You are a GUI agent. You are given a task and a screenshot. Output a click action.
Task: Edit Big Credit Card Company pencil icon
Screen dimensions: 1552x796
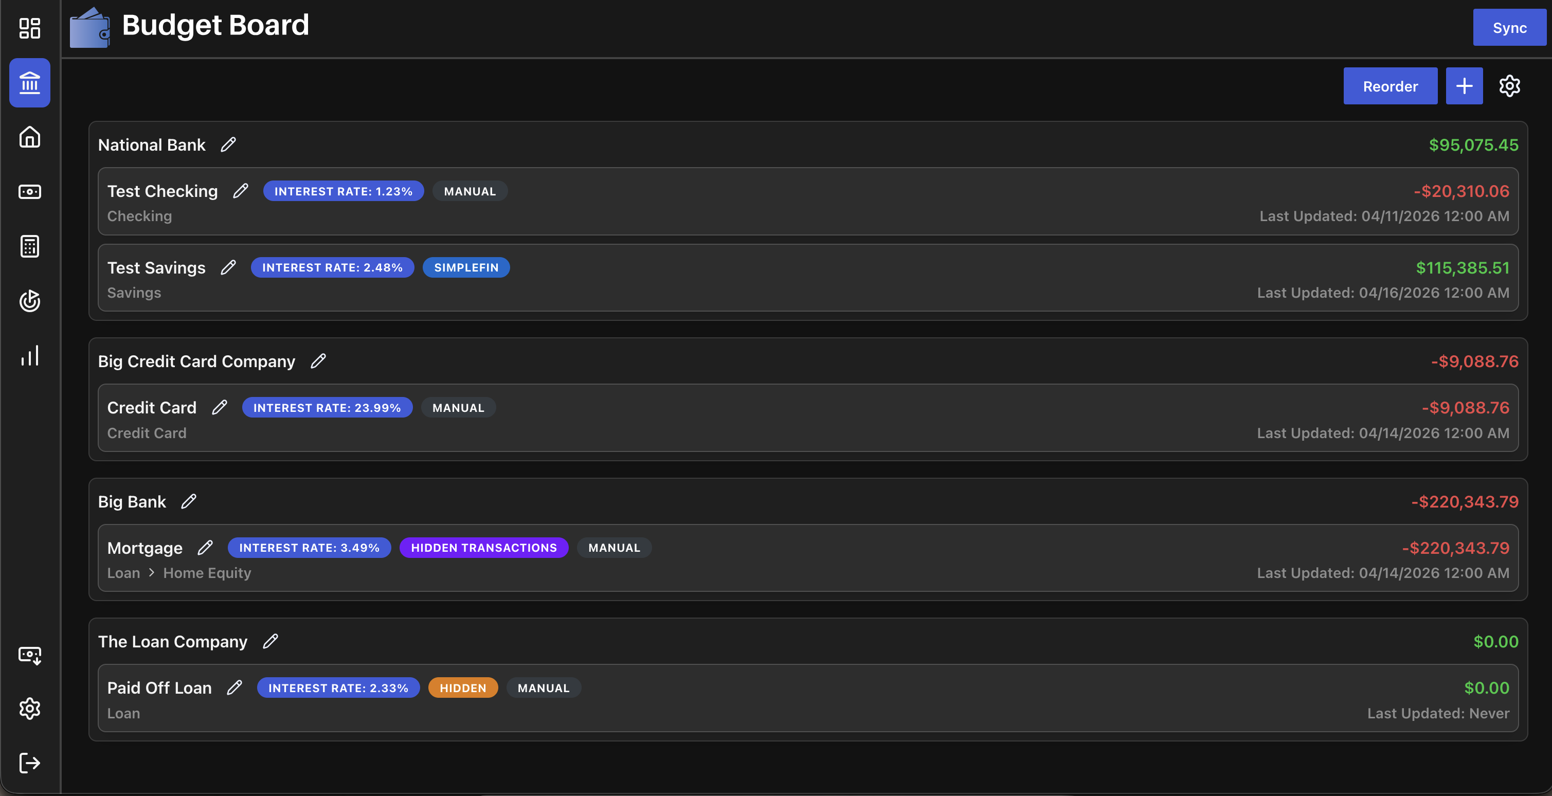pyautogui.click(x=318, y=361)
